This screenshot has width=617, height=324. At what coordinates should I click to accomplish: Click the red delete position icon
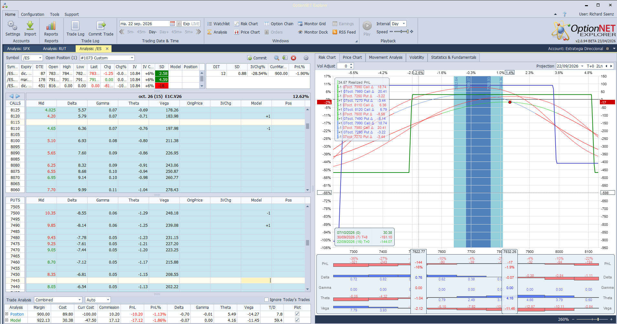coord(293,58)
